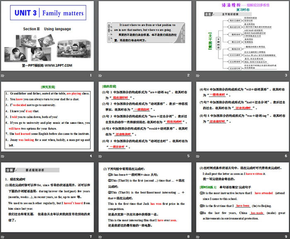The image size is (290, 239).
Task: Click the star icon under slide 8
Action: click(x=100, y=237)
